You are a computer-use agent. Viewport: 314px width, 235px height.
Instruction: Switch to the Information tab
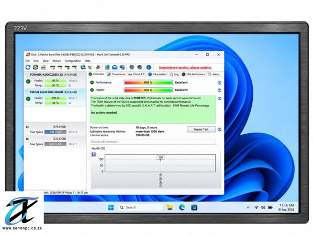pos(157,74)
